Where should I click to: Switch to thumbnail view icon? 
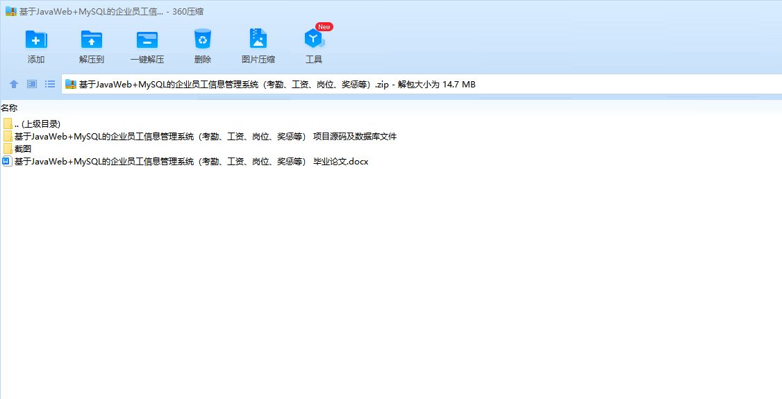[32, 84]
